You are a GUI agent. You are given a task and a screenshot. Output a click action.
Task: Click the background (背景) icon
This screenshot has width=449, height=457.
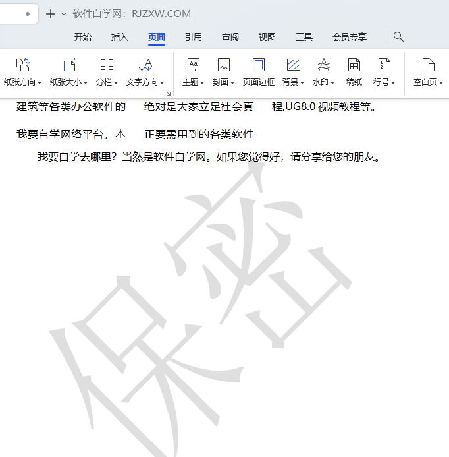click(x=294, y=65)
